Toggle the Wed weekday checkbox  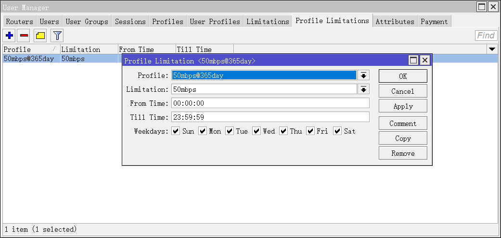(x=257, y=131)
